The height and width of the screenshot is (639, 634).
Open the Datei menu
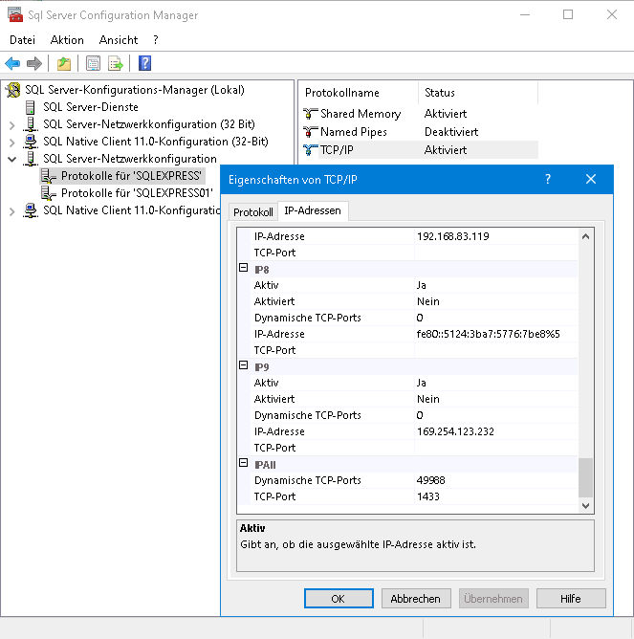pos(22,40)
